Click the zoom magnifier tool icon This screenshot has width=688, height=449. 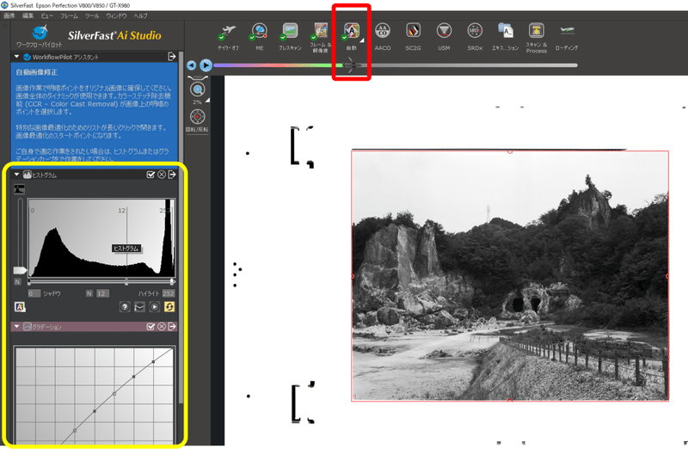coord(198,89)
